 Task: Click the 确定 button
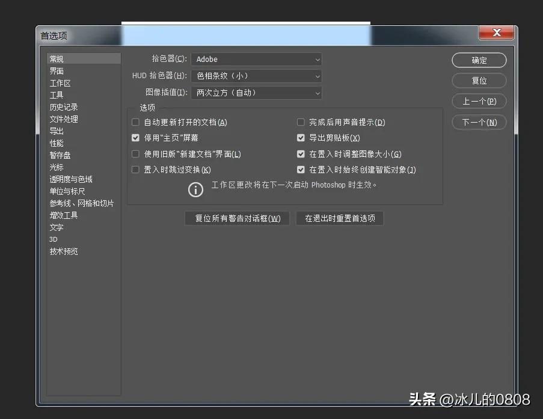(479, 60)
